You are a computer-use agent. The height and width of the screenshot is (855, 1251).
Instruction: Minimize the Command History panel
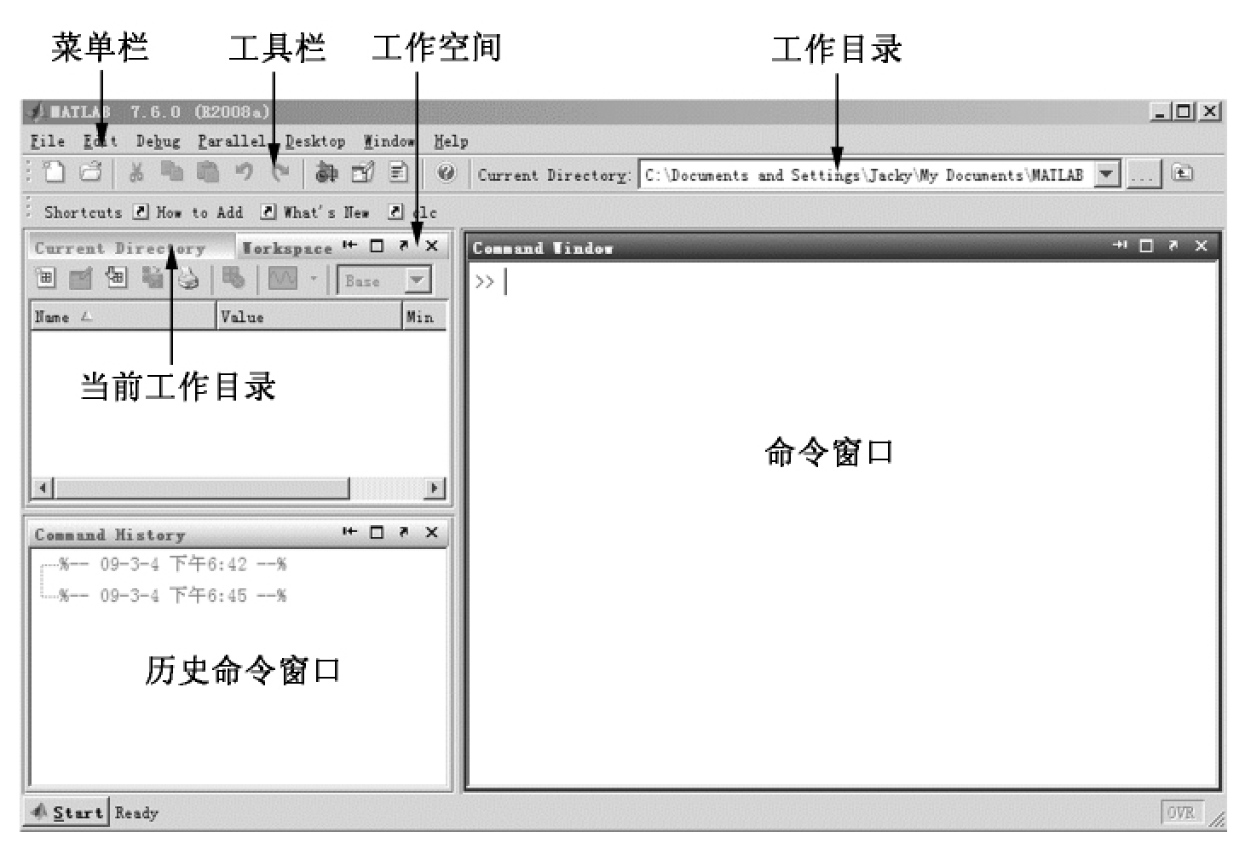click(x=349, y=533)
